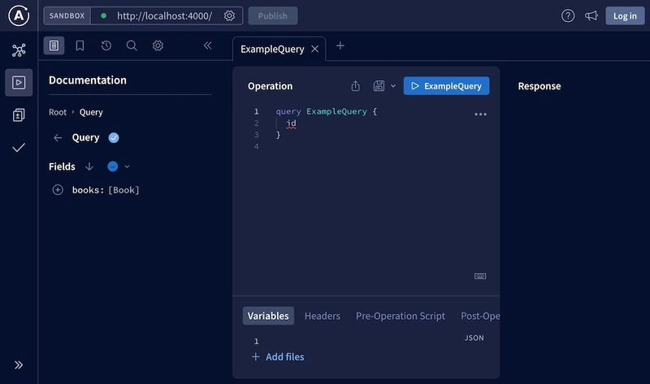Screen dimensions: 650x384
Task: Click the share operation icon
Action: (x=355, y=86)
